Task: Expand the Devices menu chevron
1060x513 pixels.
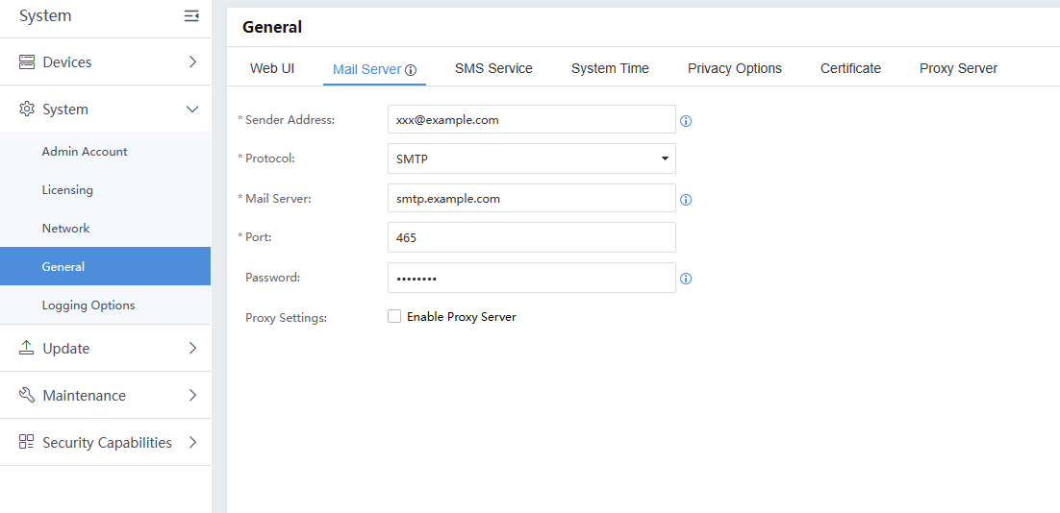Action: [192, 62]
